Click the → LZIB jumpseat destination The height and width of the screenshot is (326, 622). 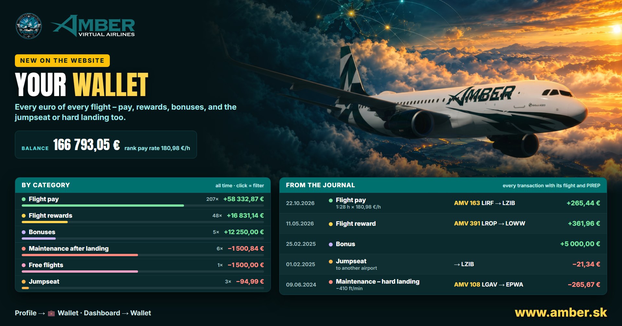click(464, 264)
